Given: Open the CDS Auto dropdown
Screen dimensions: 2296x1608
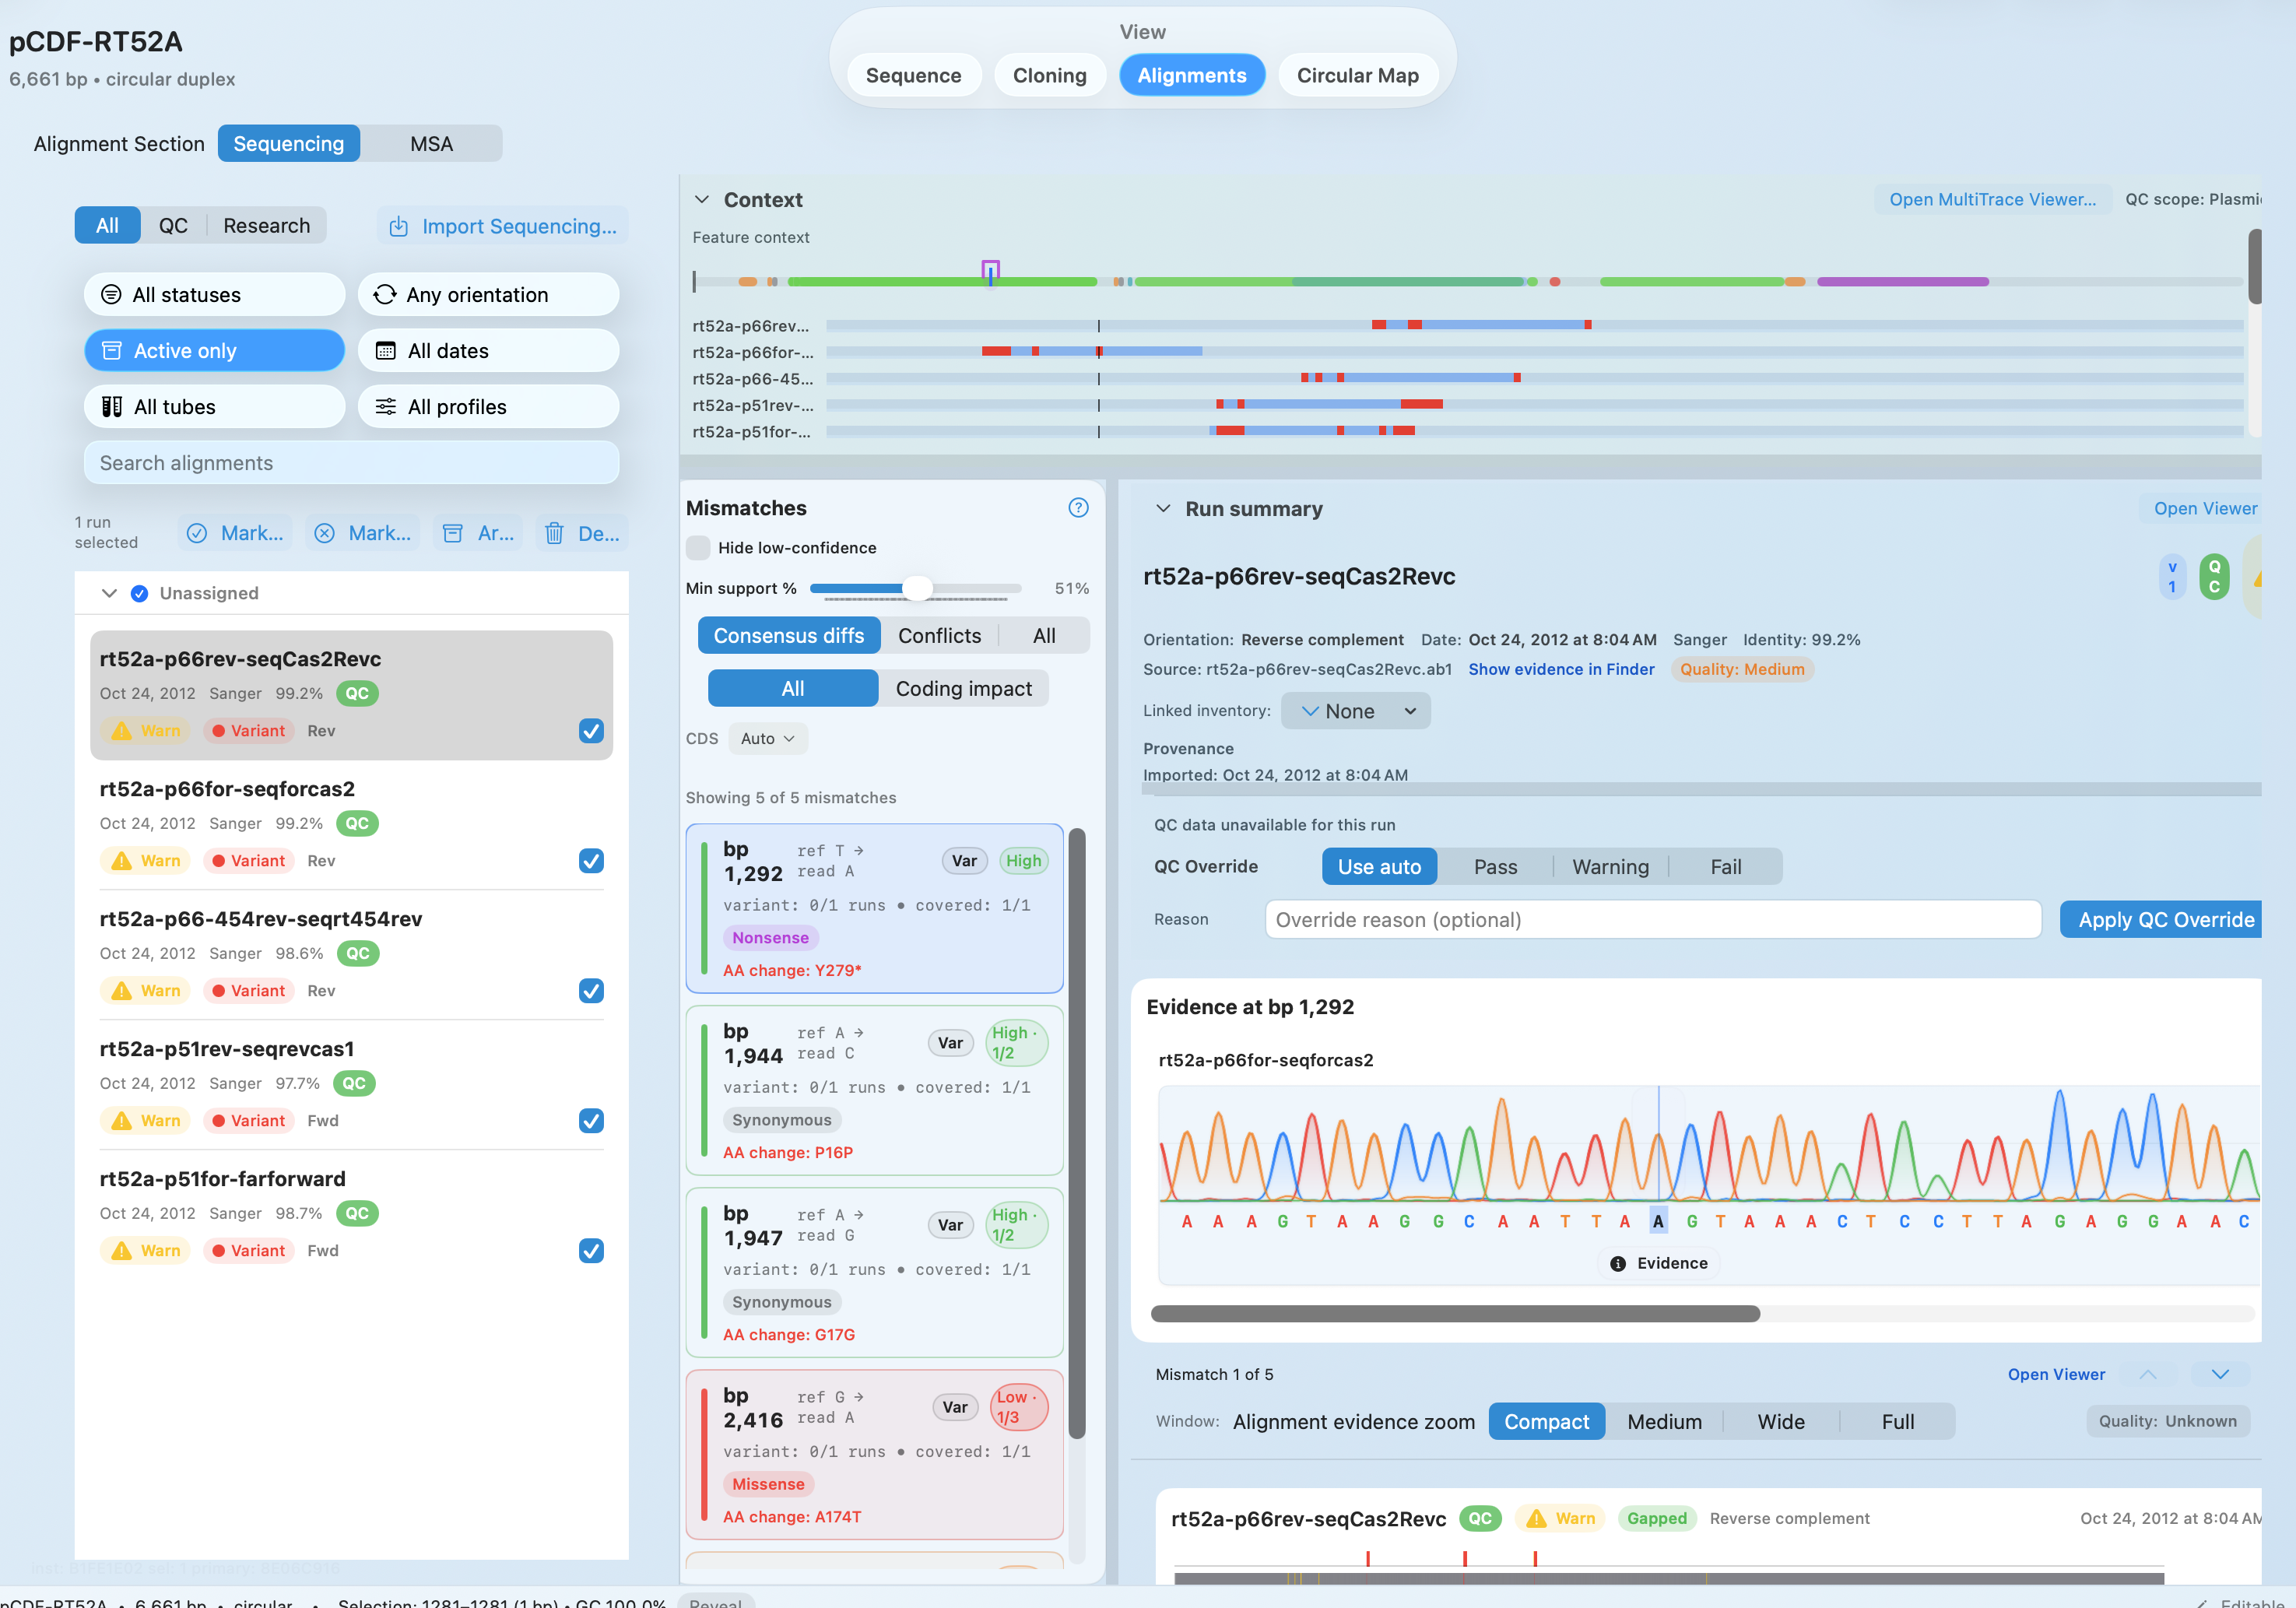Looking at the screenshot, I should 767,738.
